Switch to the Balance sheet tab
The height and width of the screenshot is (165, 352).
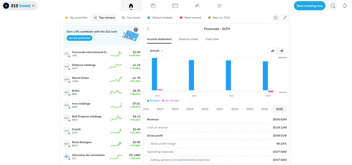pos(188,39)
